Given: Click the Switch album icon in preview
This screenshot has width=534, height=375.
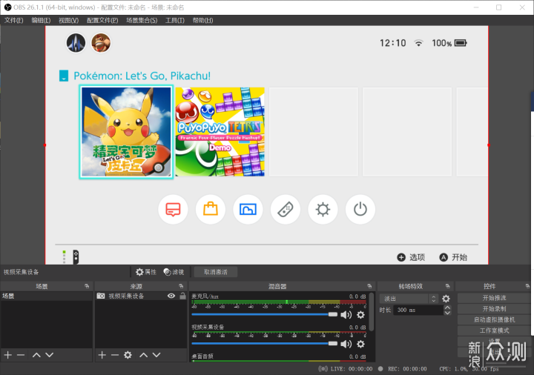Looking at the screenshot, I should point(248,209).
